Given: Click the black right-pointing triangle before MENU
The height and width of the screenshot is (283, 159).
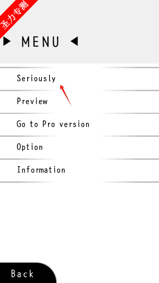Looking at the screenshot, I should 7,41.
